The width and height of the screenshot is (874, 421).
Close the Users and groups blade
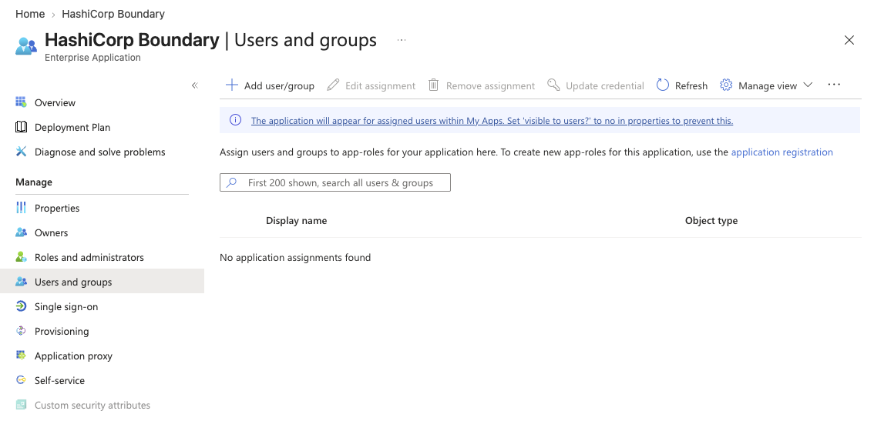849,40
